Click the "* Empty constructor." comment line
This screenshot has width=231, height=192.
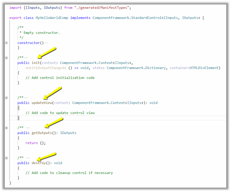pyautogui.click(x=40, y=33)
